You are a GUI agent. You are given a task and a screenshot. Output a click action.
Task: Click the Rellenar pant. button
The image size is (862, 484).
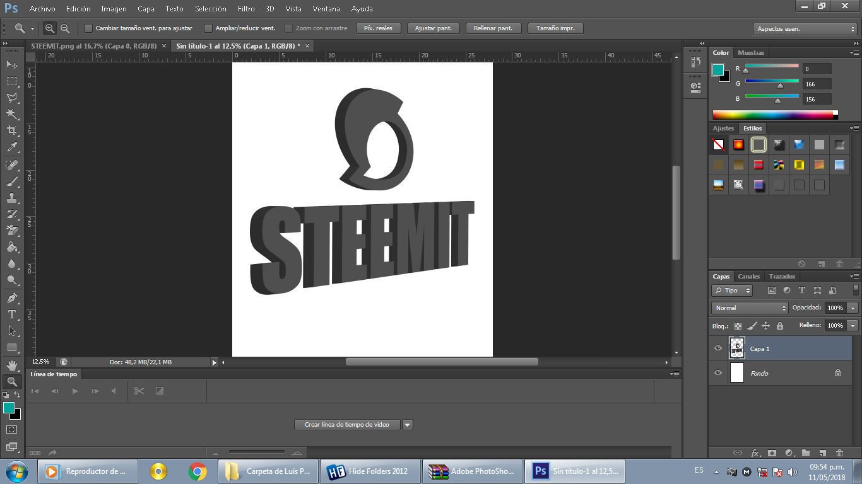[x=494, y=28]
